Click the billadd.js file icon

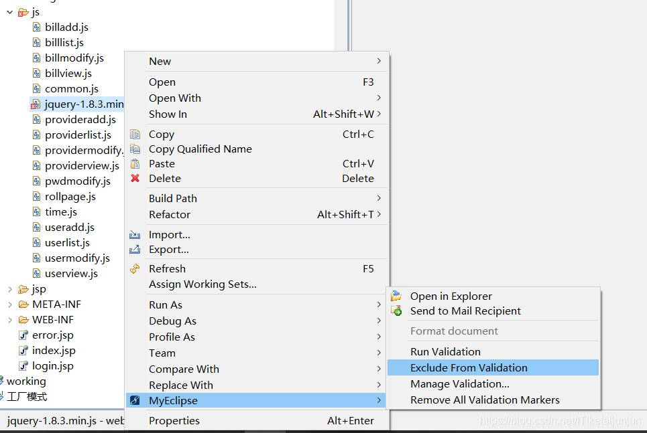point(37,27)
